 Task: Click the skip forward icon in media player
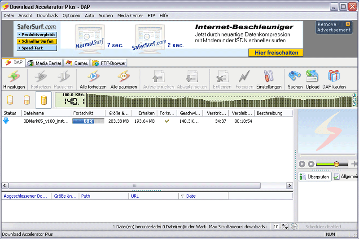354,164
